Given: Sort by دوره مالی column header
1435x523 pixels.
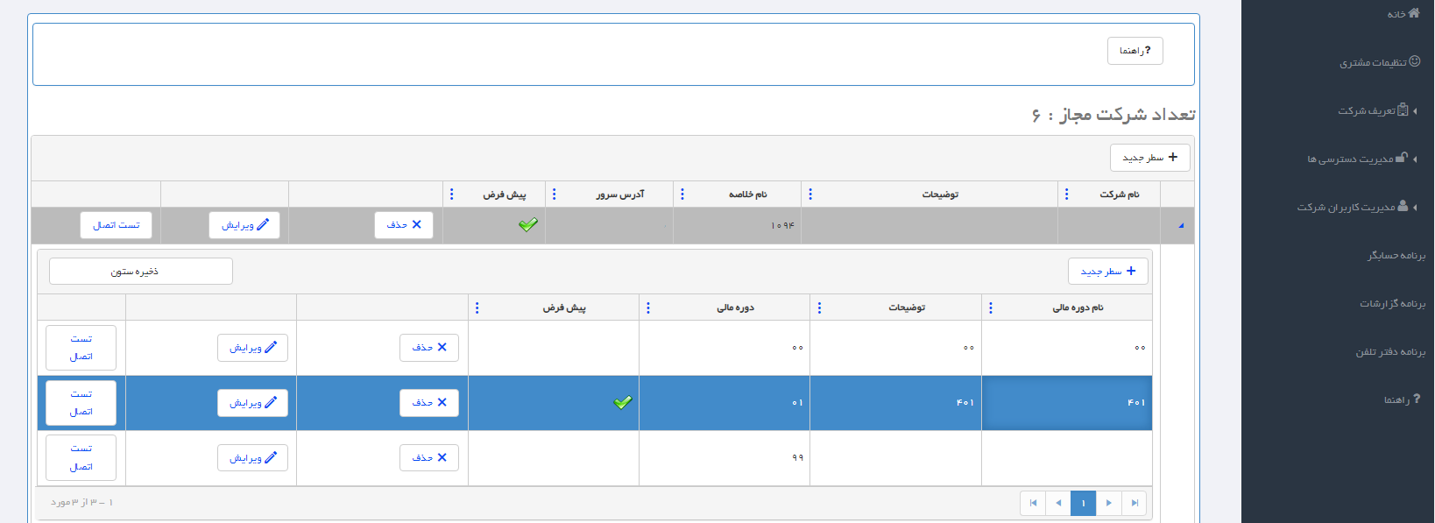Looking at the screenshot, I should (735, 307).
